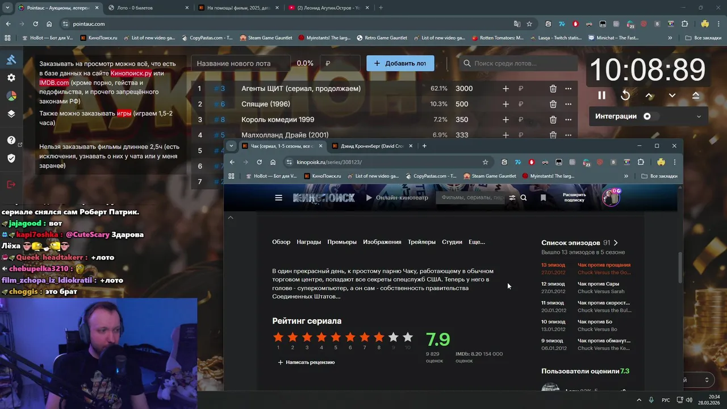
Task: Select the Изображения section tab
Action: point(382,242)
